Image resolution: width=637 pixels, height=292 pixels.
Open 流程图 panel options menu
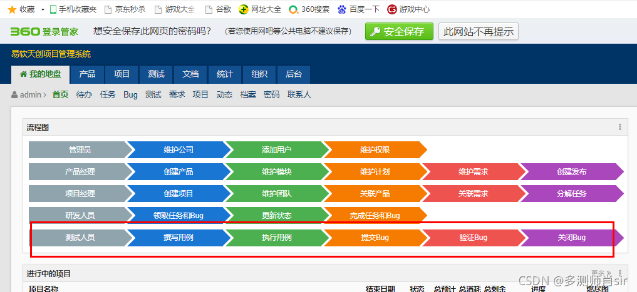[x=620, y=127]
